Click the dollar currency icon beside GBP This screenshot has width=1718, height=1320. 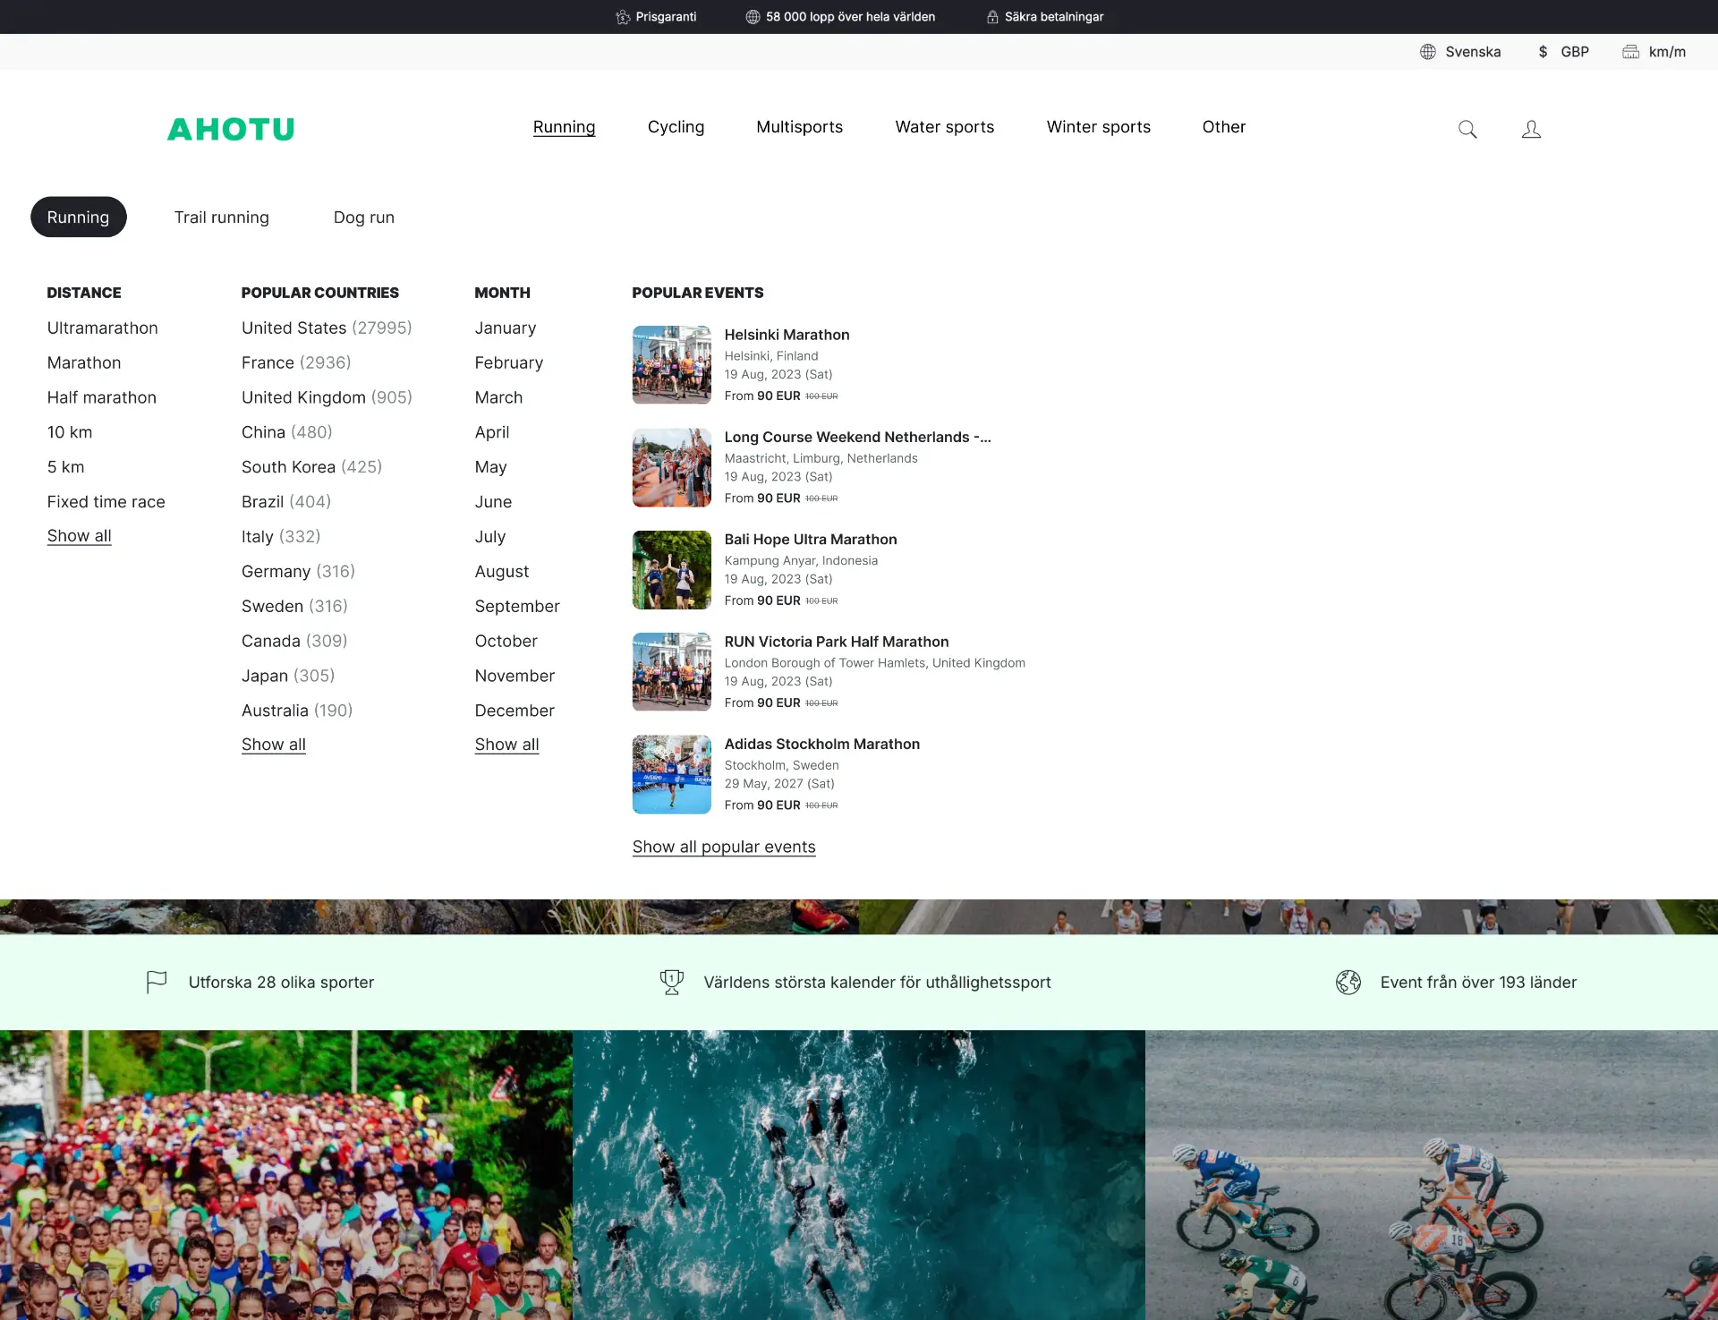click(x=1543, y=52)
